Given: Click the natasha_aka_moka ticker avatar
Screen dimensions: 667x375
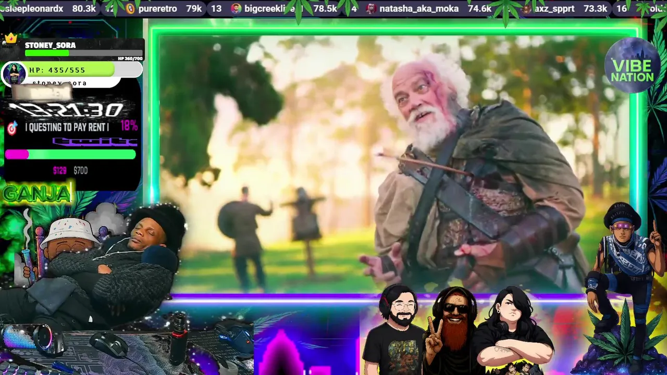Looking at the screenshot, I should pos(370,9).
